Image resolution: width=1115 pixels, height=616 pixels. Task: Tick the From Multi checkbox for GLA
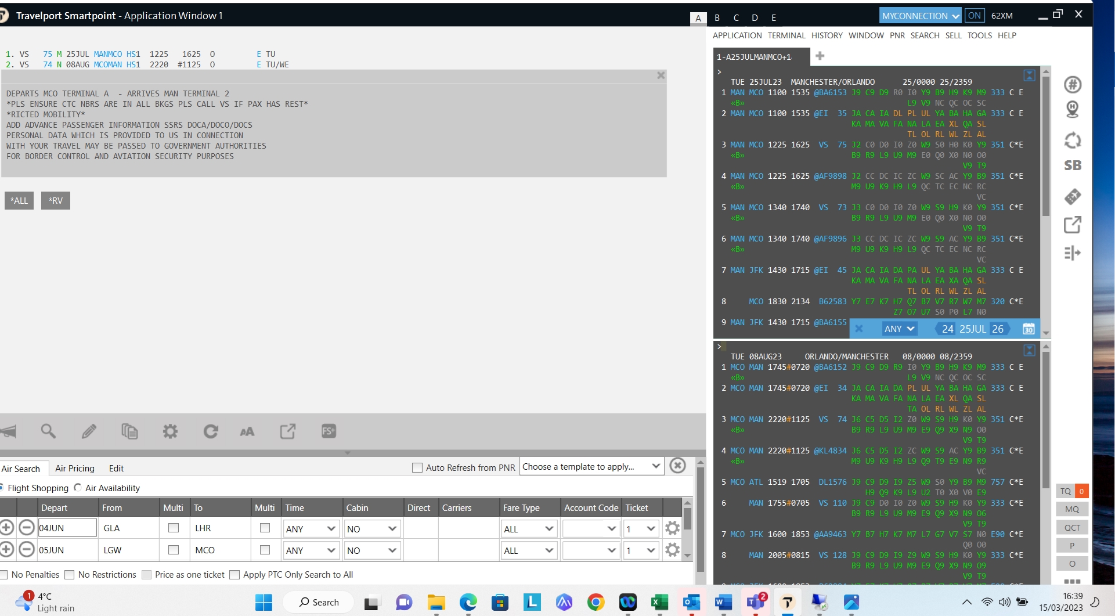[174, 528]
